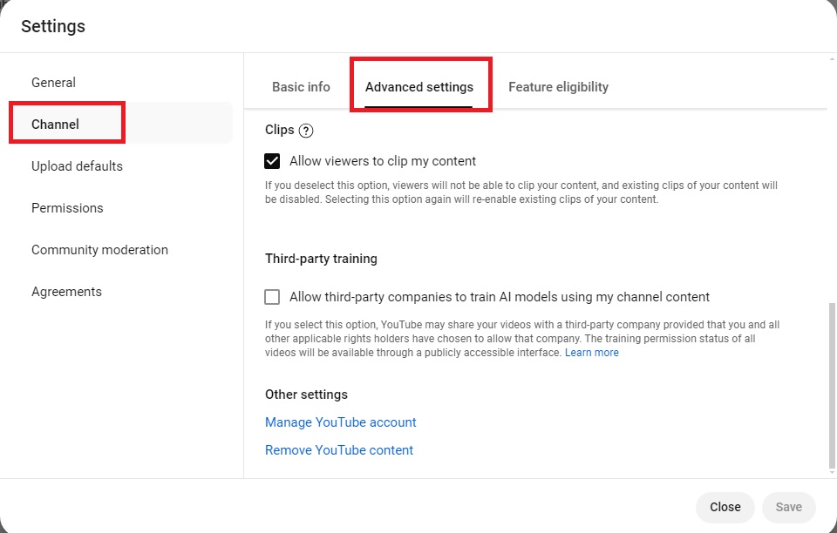Viewport: 837px width, 533px height.
Task: Open Manage YouTube account link
Action: [341, 422]
